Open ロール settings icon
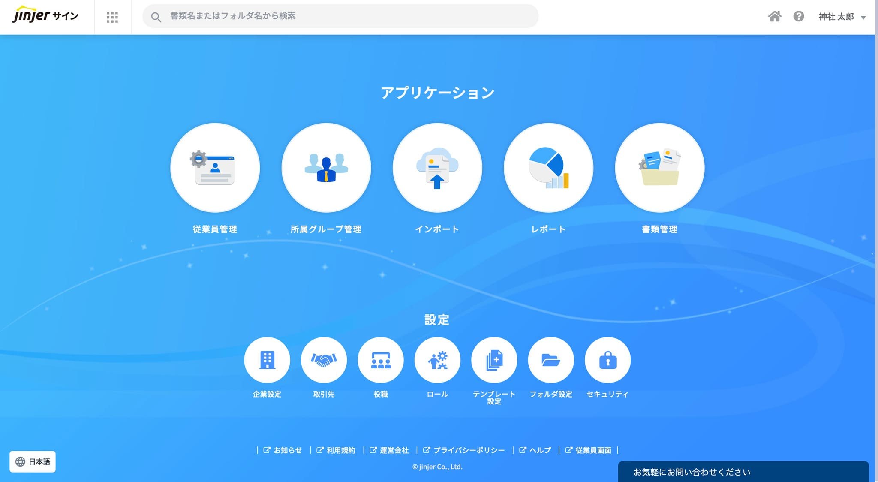The width and height of the screenshot is (878, 482). [x=437, y=360]
